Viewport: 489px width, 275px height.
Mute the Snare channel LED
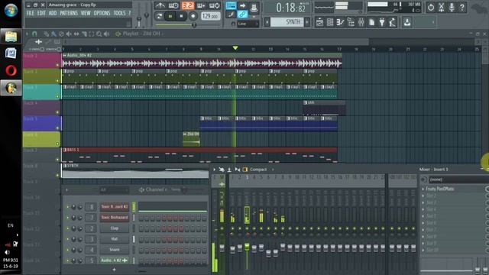68,250
